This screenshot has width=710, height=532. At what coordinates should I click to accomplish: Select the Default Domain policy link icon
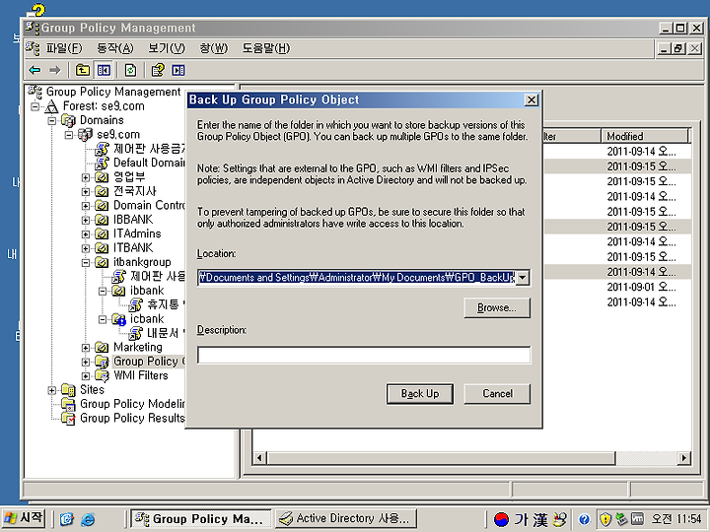coord(102,163)
